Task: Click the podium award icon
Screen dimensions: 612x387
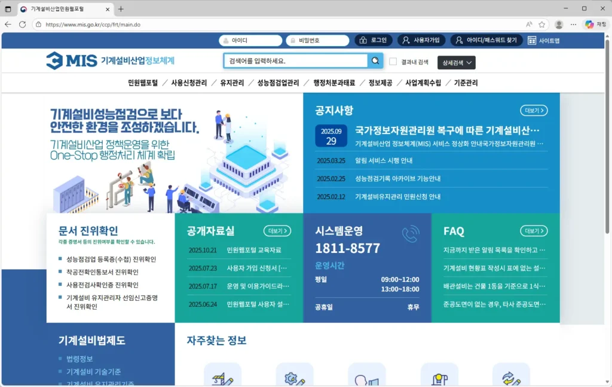Action: [x=439, y=378]
